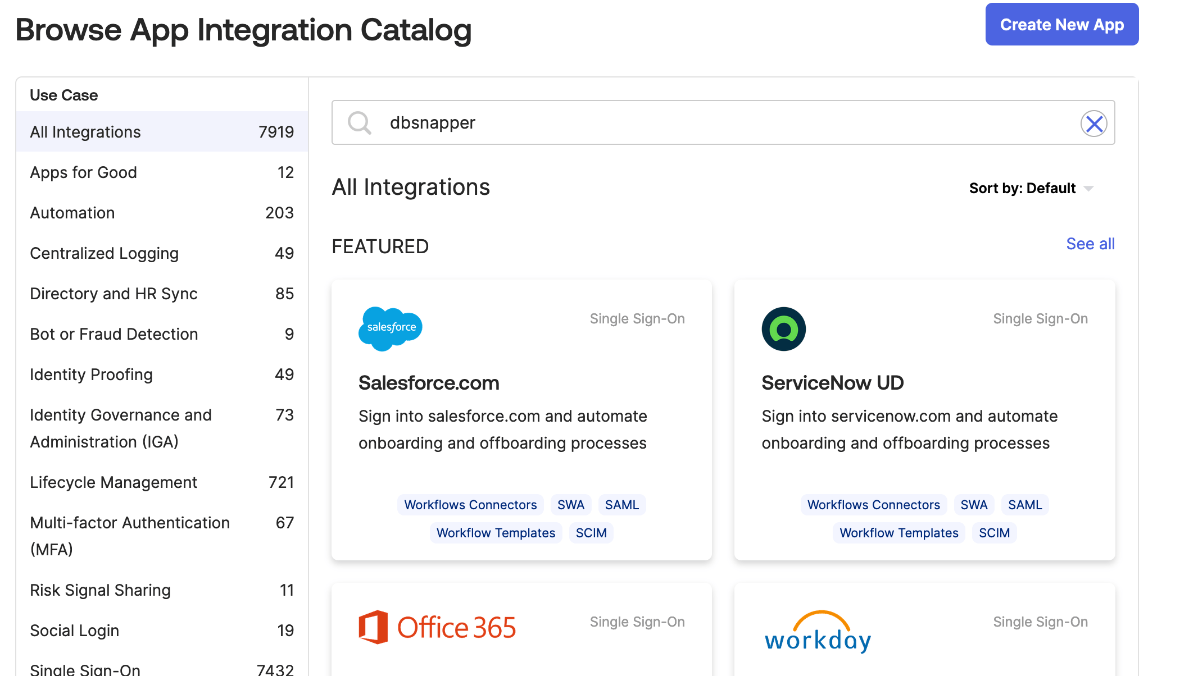
Task: Click the All Integrations results heading
Action: [411, 187]
